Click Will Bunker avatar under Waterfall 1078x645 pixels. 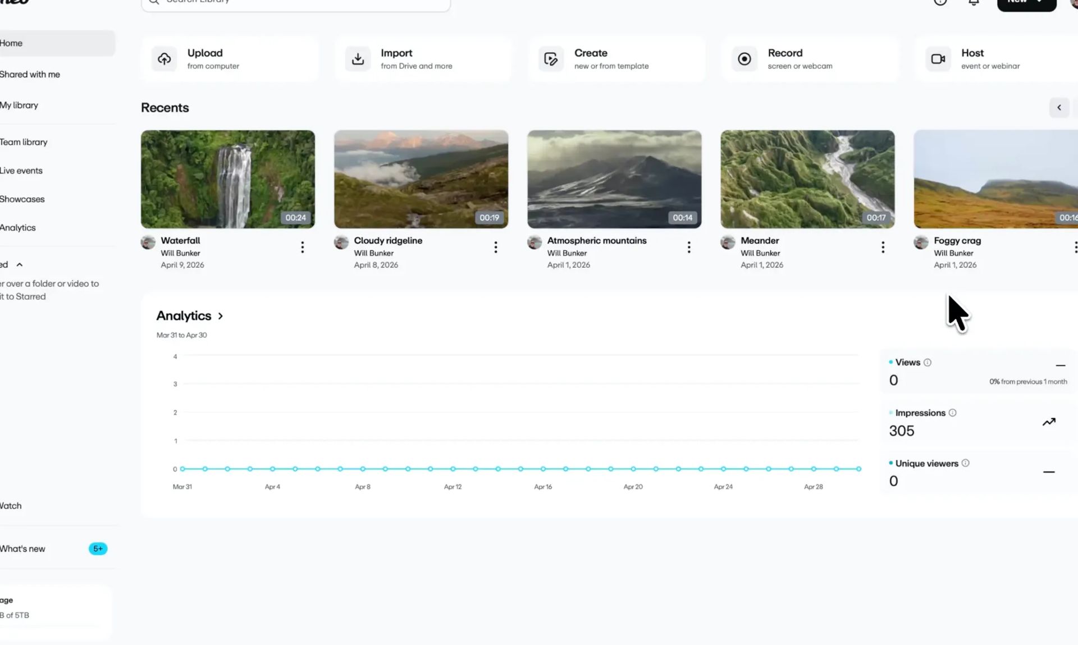(148, 243)
